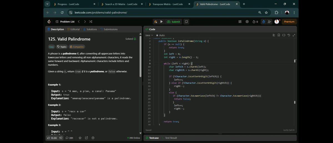Open the 391 comments
Viewport: 333px width, 143px height.
(69, 138)
